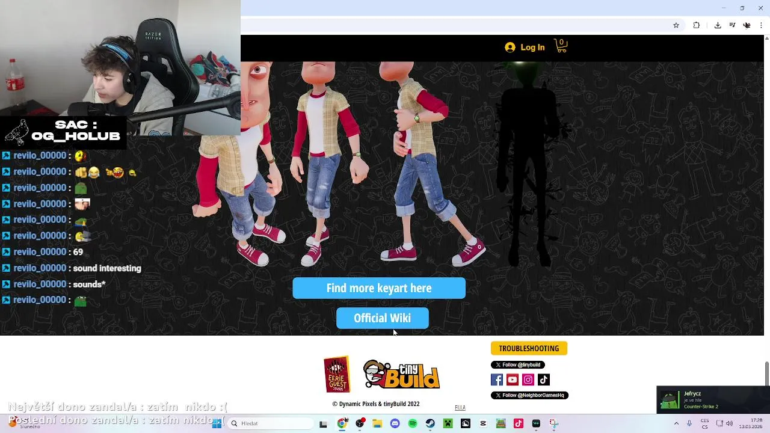Open OBS Studio from taskbar
The height and width of the screenshot is (433, 770).
(x=360, y=424)
